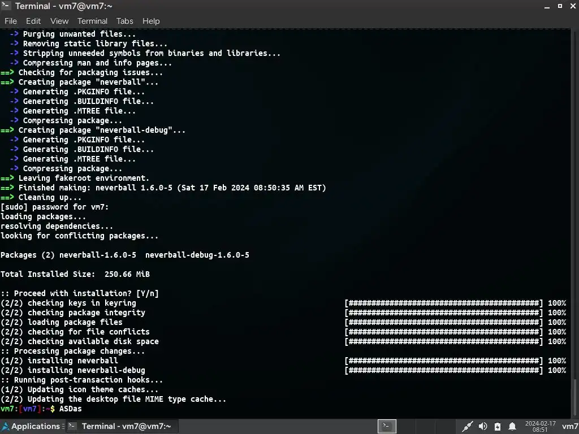Open the View menu
The width and height of the screenshot is (579, 434).
pyautogui.click(x=59, y=21)
